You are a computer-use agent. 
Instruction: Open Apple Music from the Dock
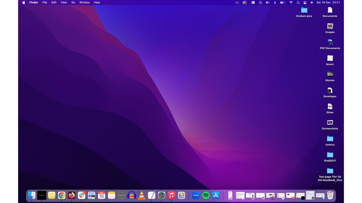coord(171,195)
